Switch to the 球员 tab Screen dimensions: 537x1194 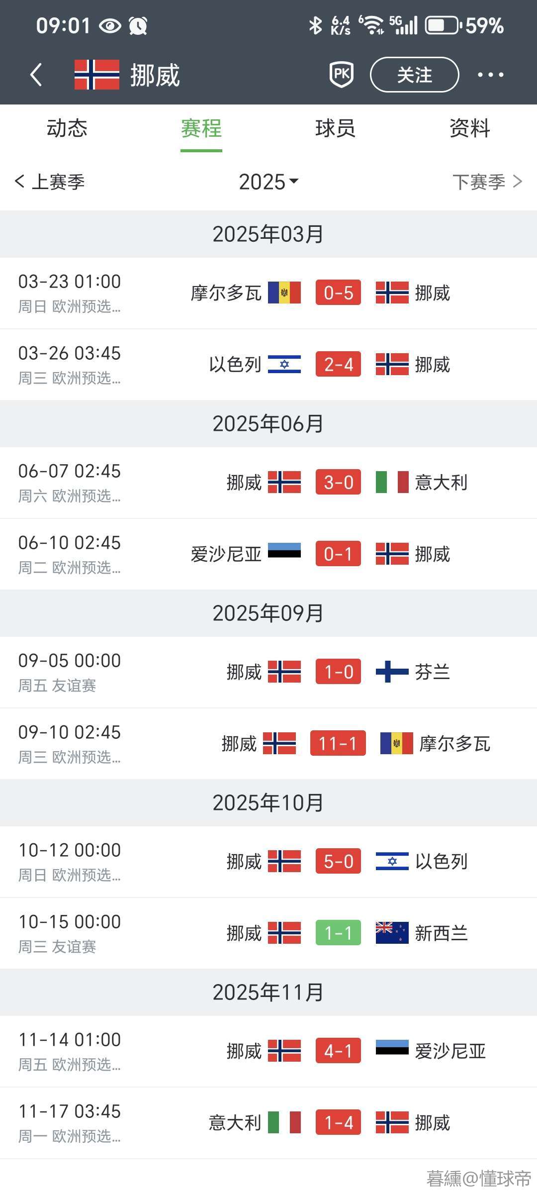(336, 128)
